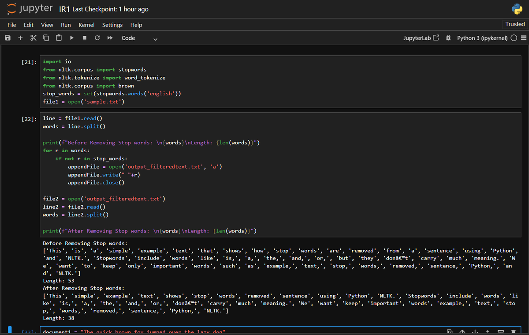Screen dimensions: 529x335
Task: Select cell by its [21]: prompt
Action: 30,62
